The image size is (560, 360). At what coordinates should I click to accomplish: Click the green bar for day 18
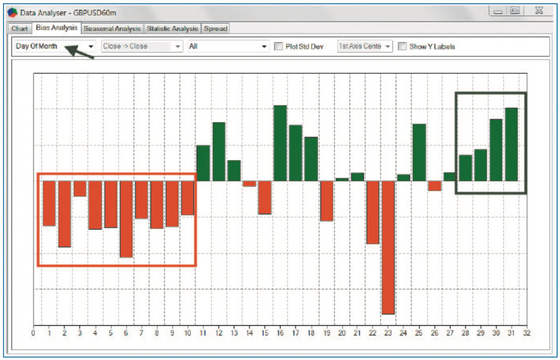pos(311,159)
